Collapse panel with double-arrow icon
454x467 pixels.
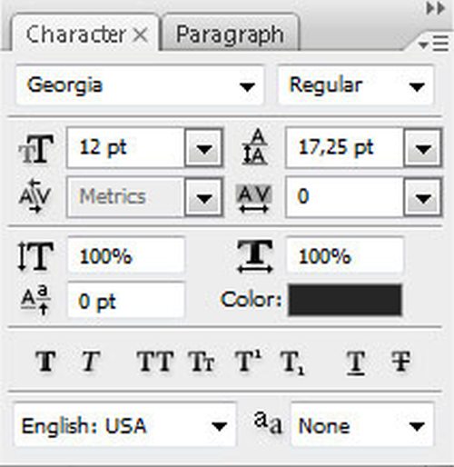435,8
